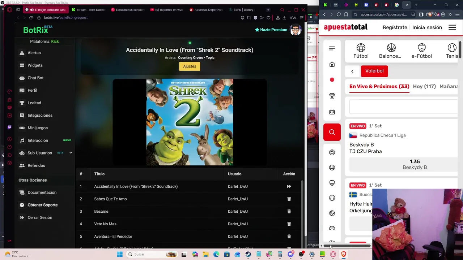The width and height of the screenshot is (463, 260).
Task: Open Minijuegos in the BotRix sidebar
Action: tap(38, 128)
